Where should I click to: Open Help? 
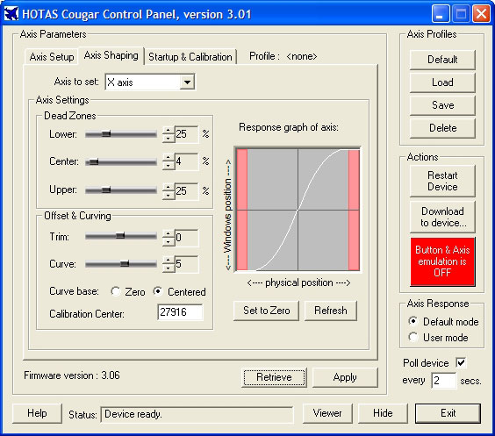(x=37, y=413)
